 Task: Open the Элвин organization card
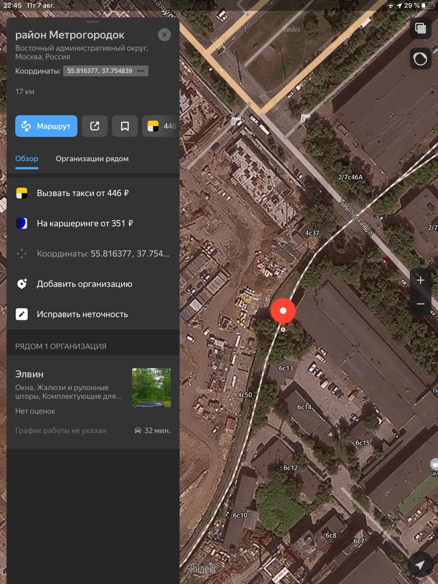(93, 401)
